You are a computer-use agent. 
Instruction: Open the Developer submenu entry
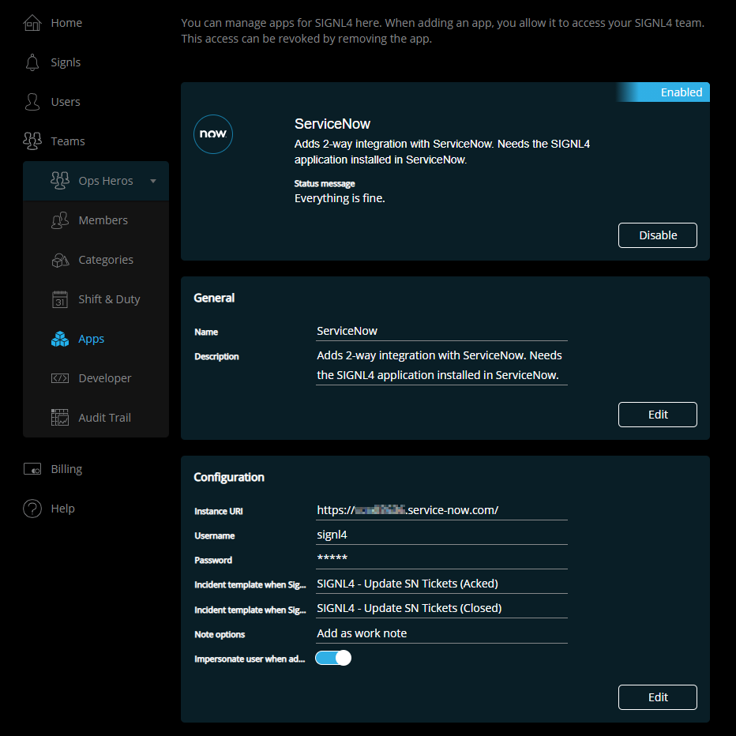click(105, 377)
